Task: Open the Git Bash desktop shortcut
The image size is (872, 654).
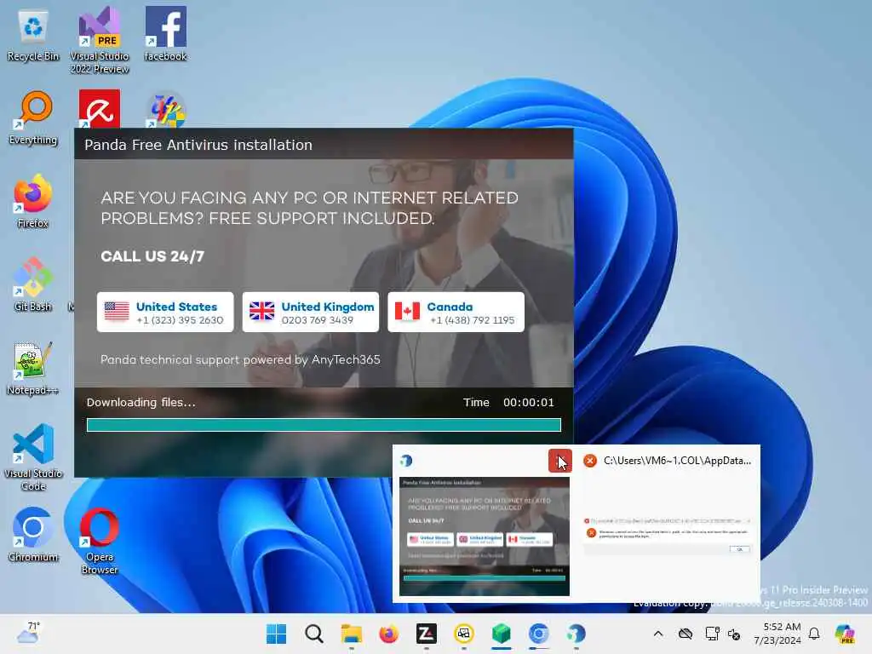Action: pos(33,284)
